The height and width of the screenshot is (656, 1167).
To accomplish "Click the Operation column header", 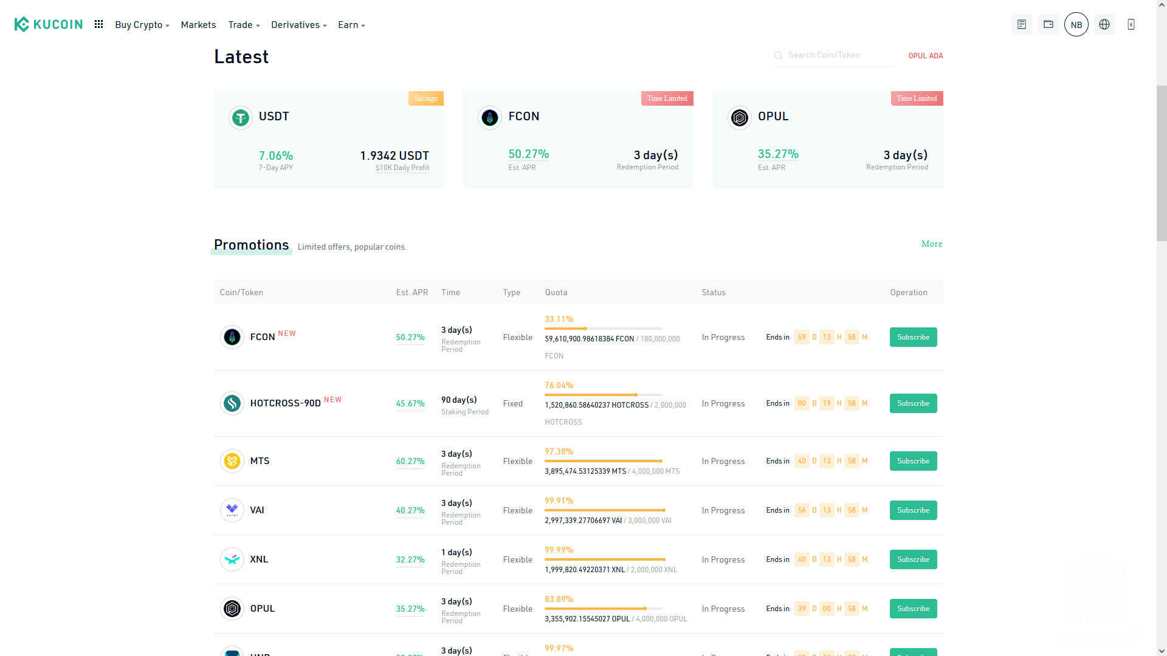I will [909, 292].
